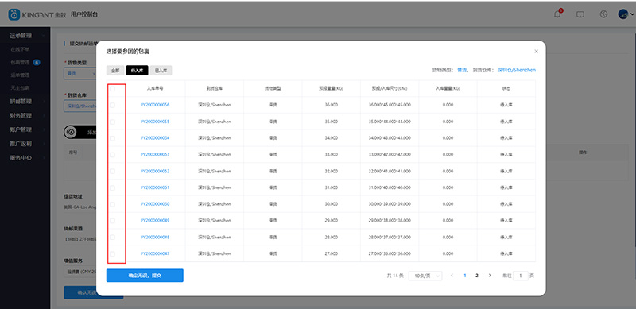Click the 普货 cargo type link at top right
The width and height of the screenshot is (636, 309).
[462, 70]
